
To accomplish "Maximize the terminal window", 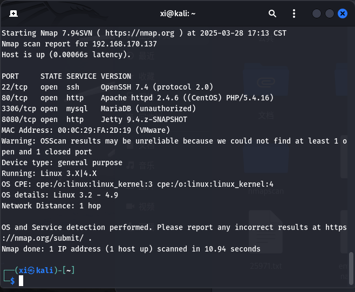I will (330, 13).
